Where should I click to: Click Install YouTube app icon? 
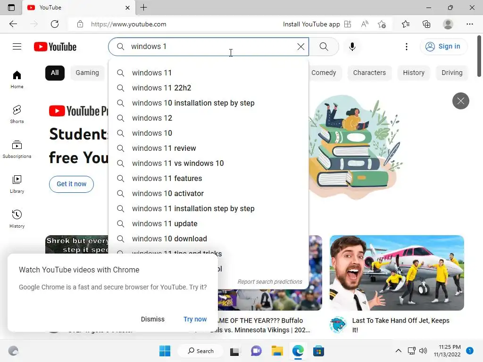(x=348, y=24)
